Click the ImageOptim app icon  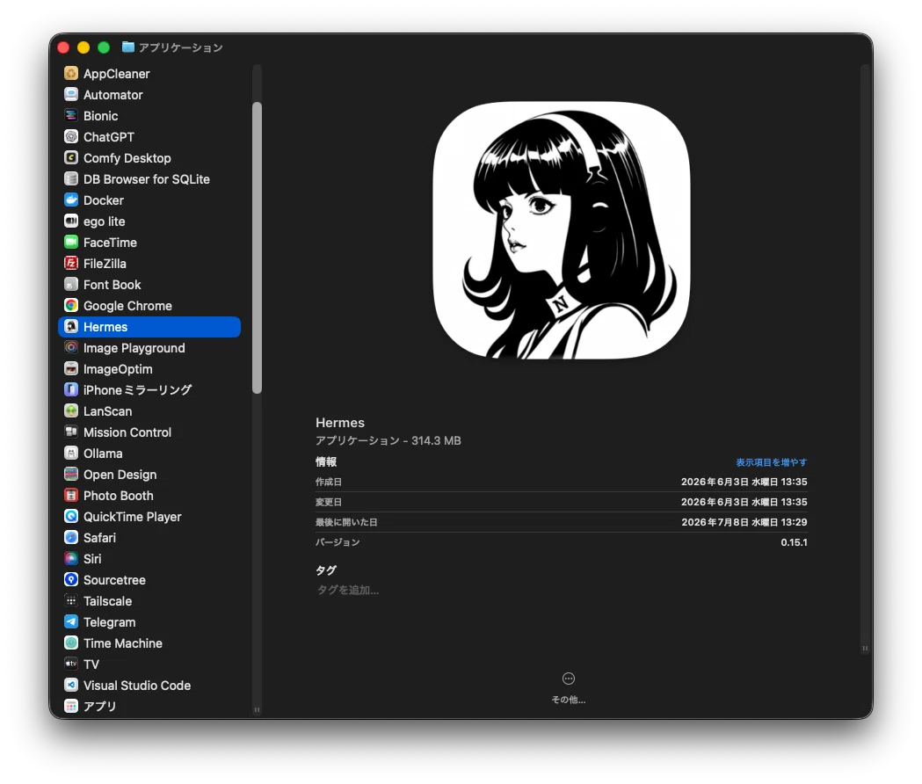click(71, 369)
